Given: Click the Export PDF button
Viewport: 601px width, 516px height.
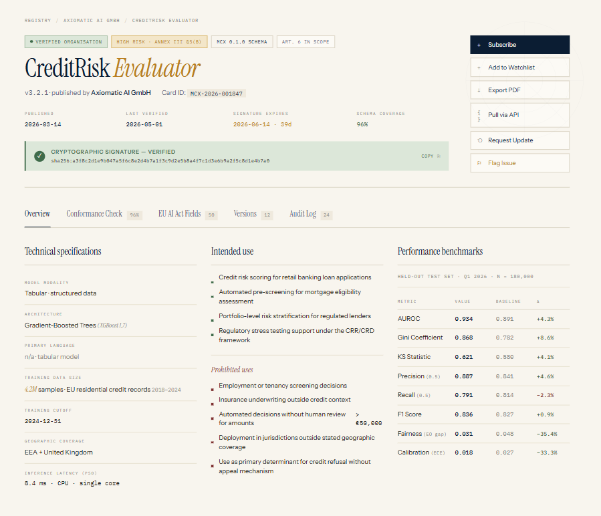Looking at the screenshot, I should (x=519, y=90).
